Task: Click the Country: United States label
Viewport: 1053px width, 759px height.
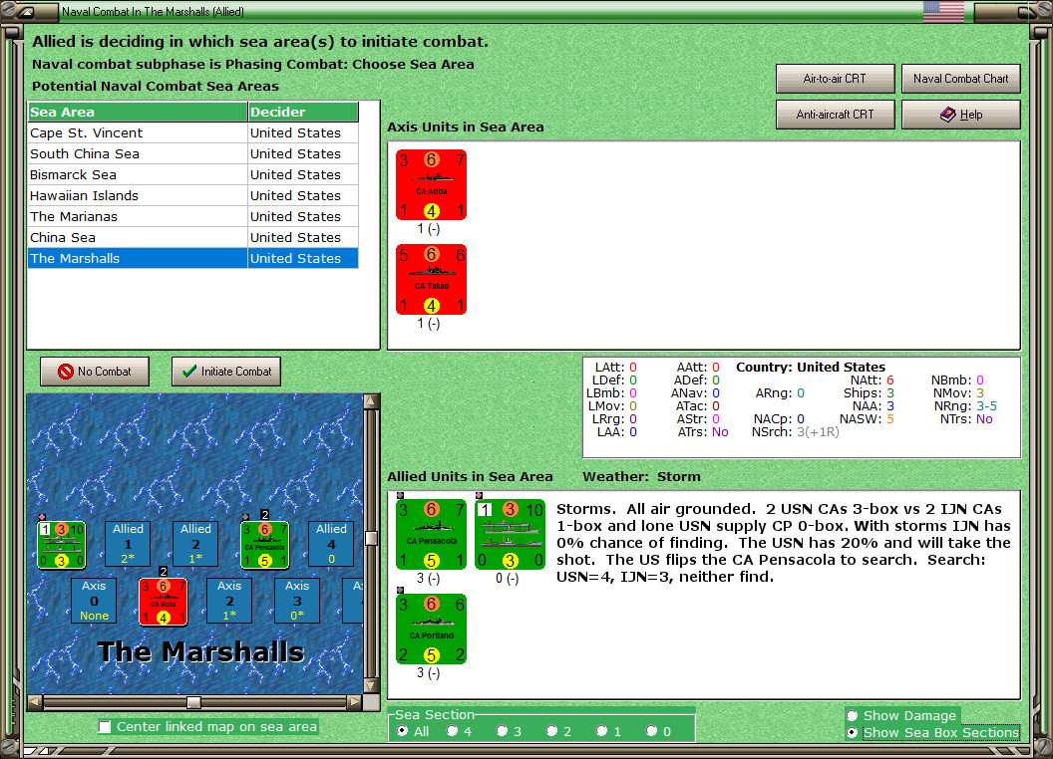Action: coord(811,368)
